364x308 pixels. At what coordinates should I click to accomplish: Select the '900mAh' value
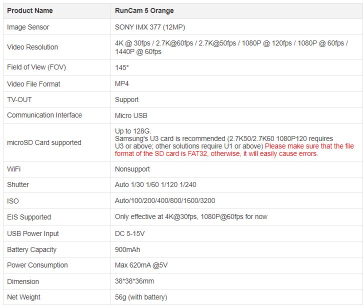127,249
